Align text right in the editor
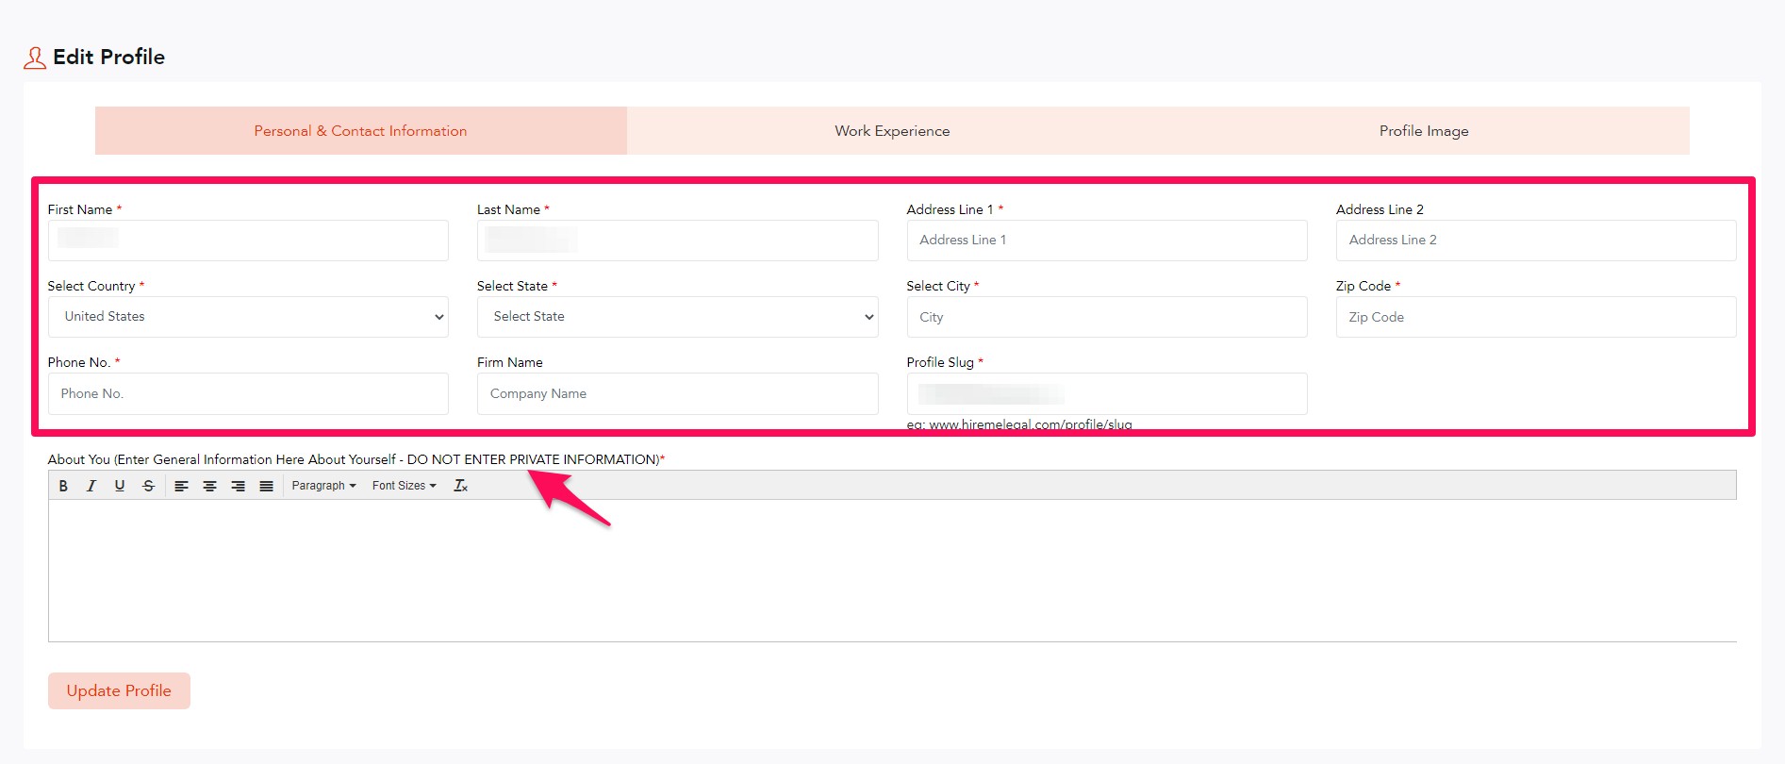 (x=238, y=486)
